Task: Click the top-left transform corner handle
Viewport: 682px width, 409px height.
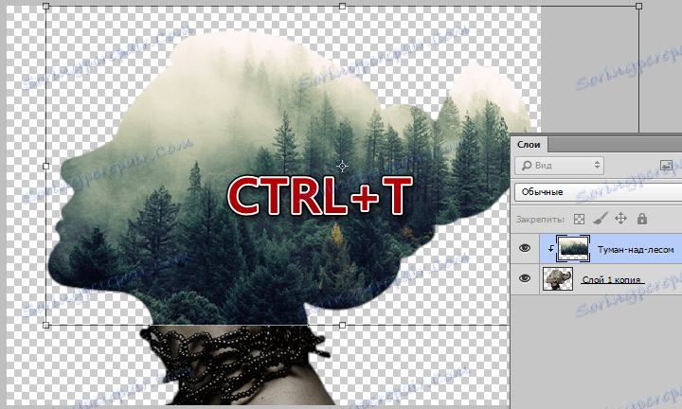Action: click(x=46, y=6)
